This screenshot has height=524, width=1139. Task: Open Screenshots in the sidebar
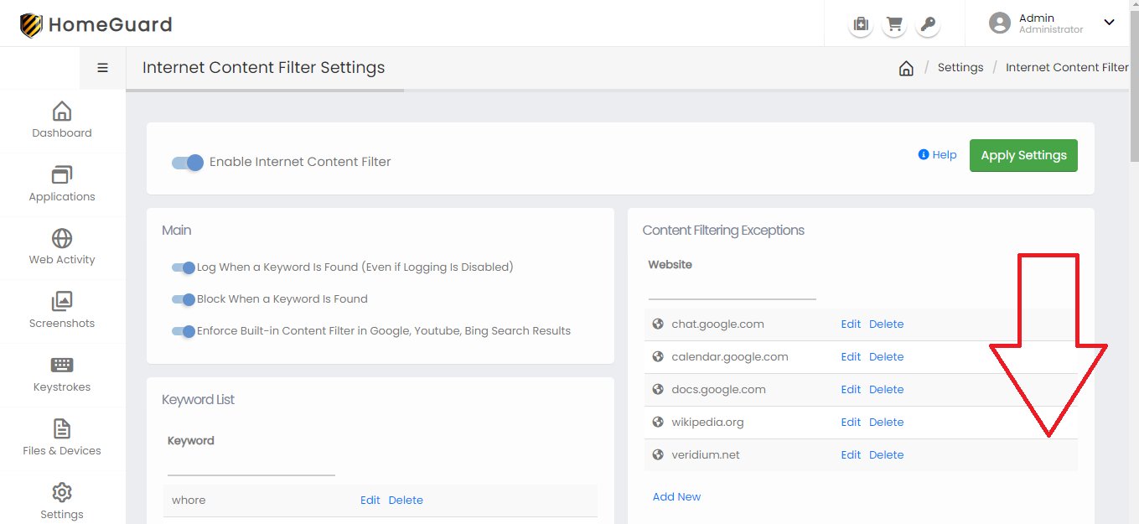point(62,311)
